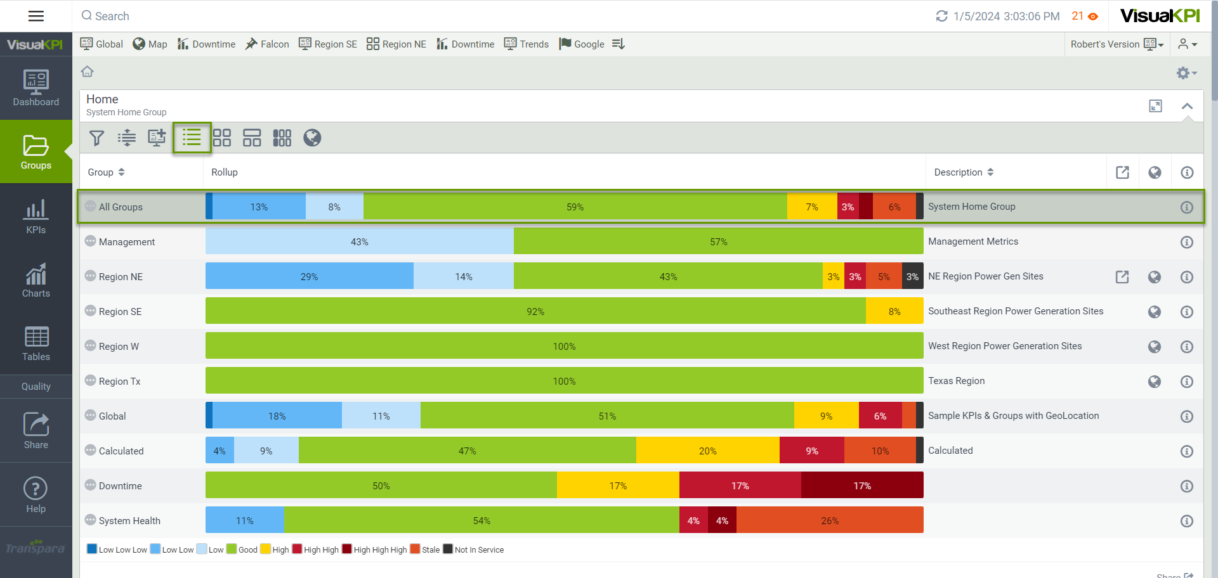Viewport: 1218px width, 578px height.
Task: Switch to the four-tile grid view
Action: coord(221,138)
